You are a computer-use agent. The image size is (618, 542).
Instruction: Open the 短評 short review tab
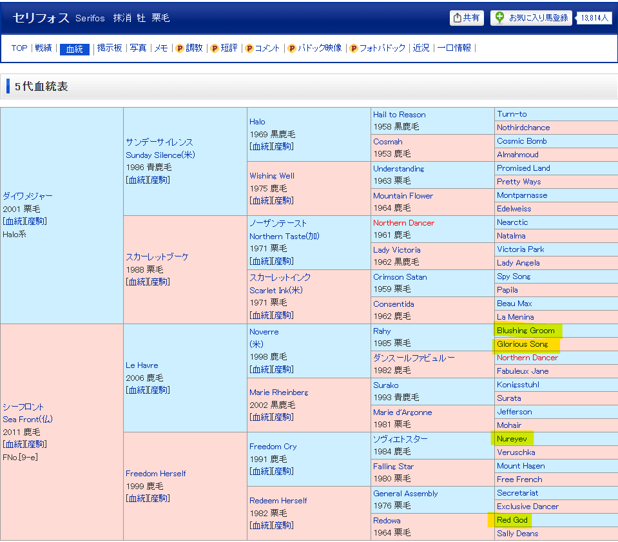coord(229,48)
